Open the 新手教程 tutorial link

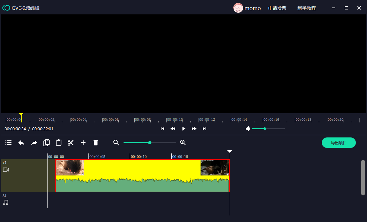point(306,8)
